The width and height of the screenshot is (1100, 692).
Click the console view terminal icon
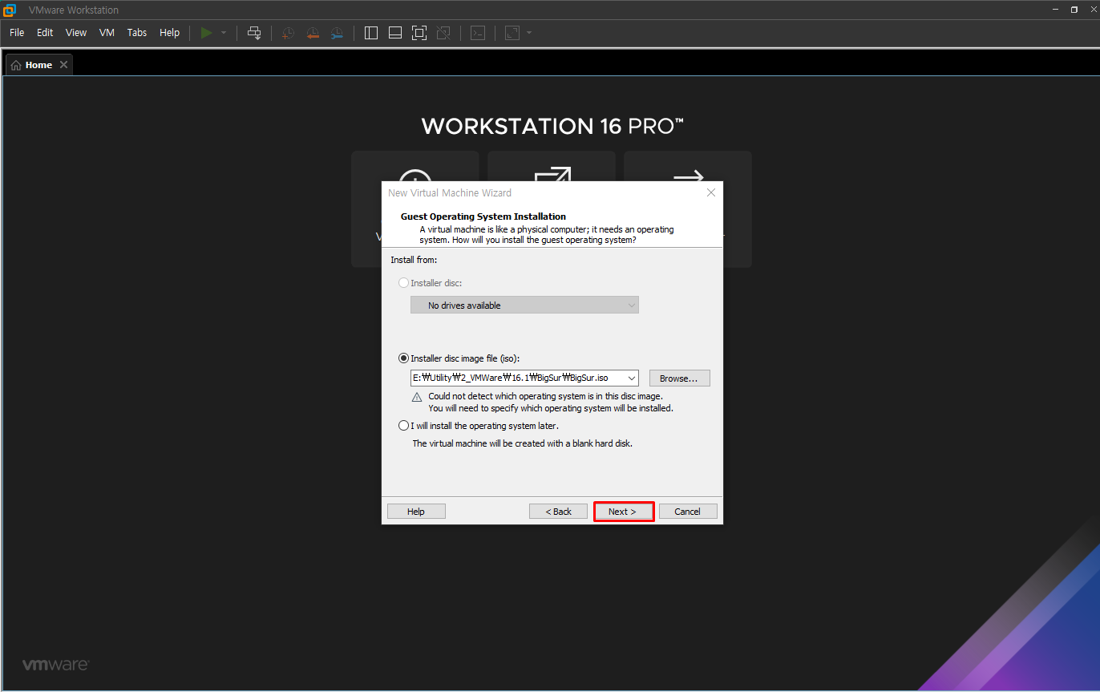(478, 33)
